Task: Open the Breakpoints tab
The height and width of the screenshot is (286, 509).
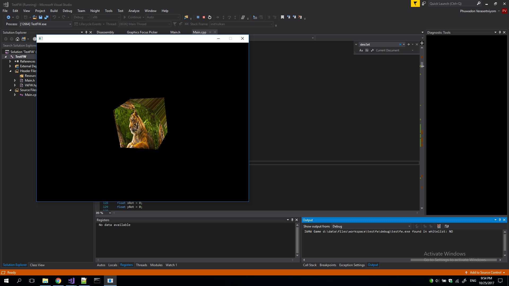Action: pyautogui.click(x=328, y=265)
